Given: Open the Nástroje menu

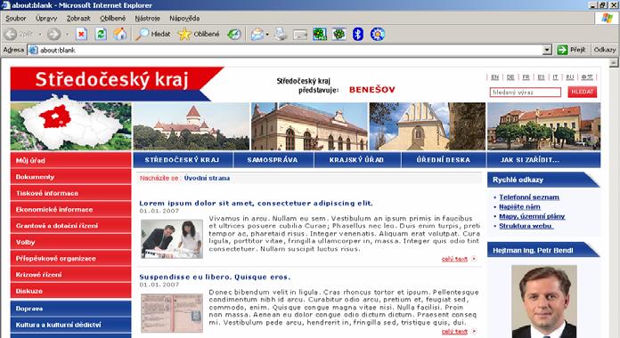Looking at the screenshot, I should [x=147, y=18].
